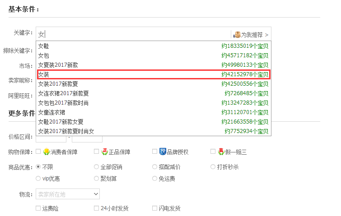Expand 为我推荐 suggestions arrow

[x=267, y=35]
